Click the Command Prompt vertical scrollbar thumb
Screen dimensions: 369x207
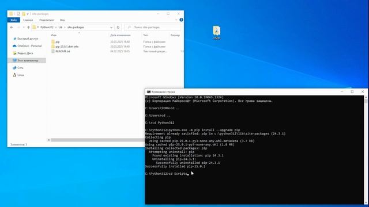(366, 101)
